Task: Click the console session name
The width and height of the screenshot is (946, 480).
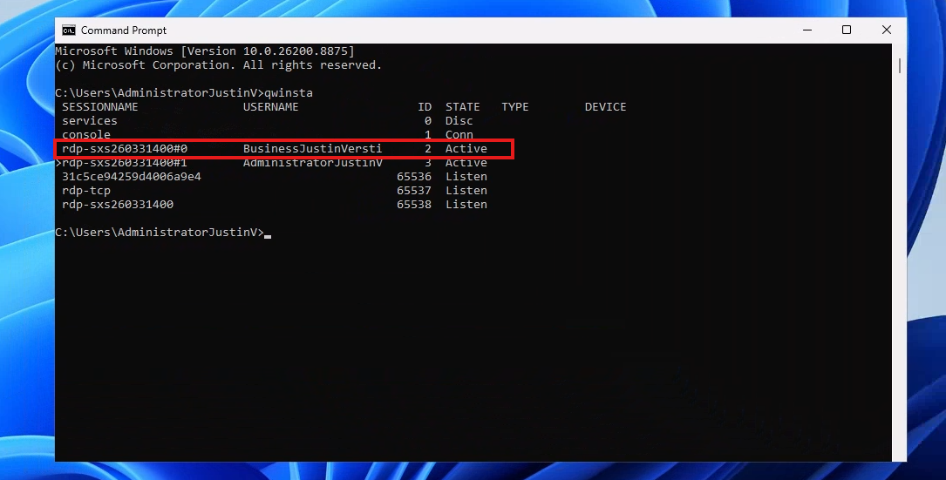Action: pos(86,134)
